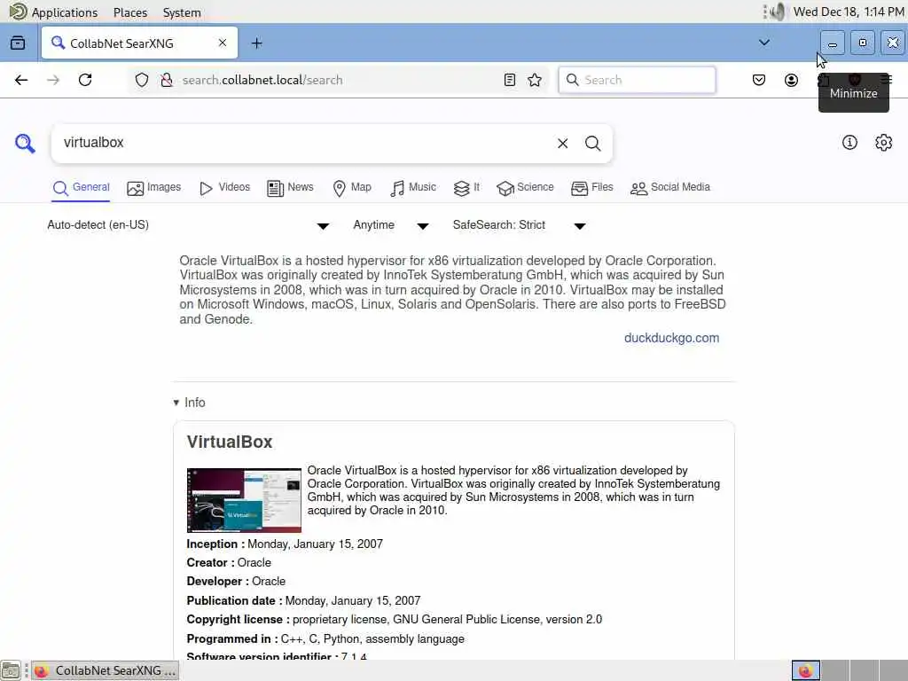Screen dimensions: 908x681
Task: Collapse the Info section triangle
Action: pyautogui.click(x=176, y=403)
